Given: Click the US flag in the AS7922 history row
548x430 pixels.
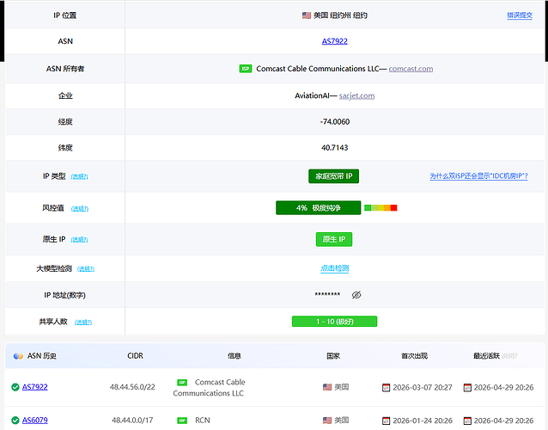Looking at the screenshot, I should 327,387.
